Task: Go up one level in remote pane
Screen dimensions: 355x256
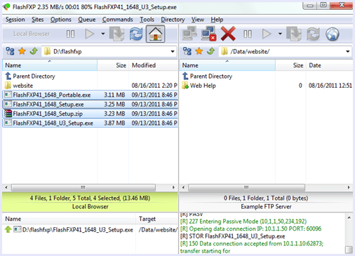Action: 211,51
